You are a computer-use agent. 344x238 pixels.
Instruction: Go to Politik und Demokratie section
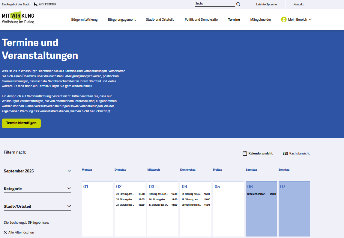pos(201,19)
